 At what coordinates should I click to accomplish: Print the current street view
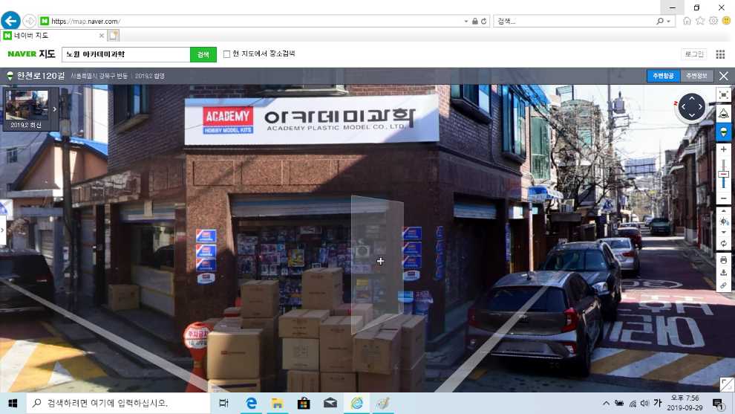pos(724,260)
